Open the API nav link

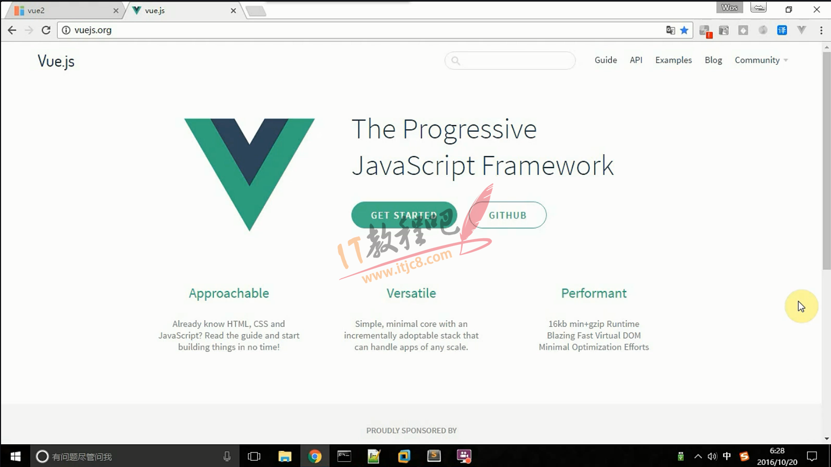(x=636, y=60)
